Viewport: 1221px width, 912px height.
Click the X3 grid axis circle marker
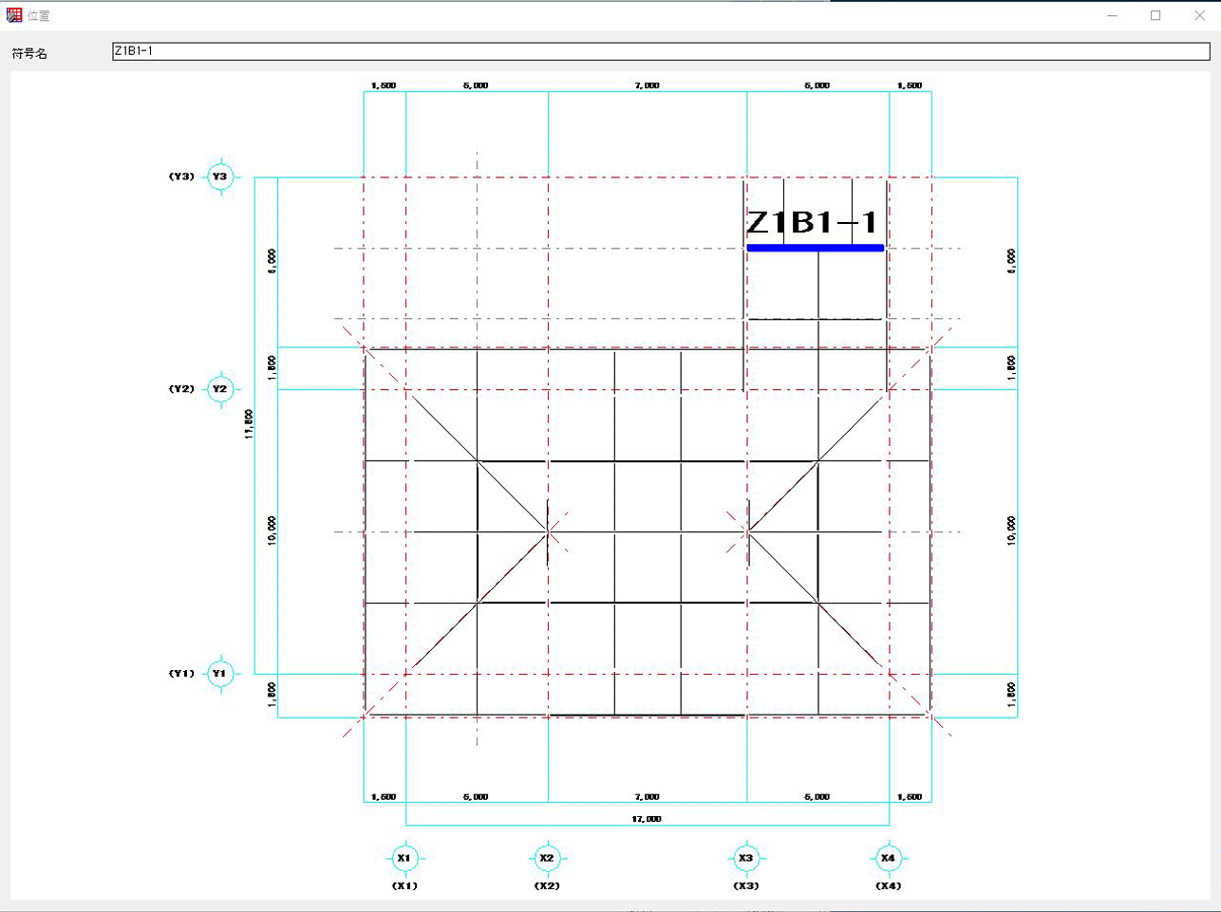coord(746,858)
